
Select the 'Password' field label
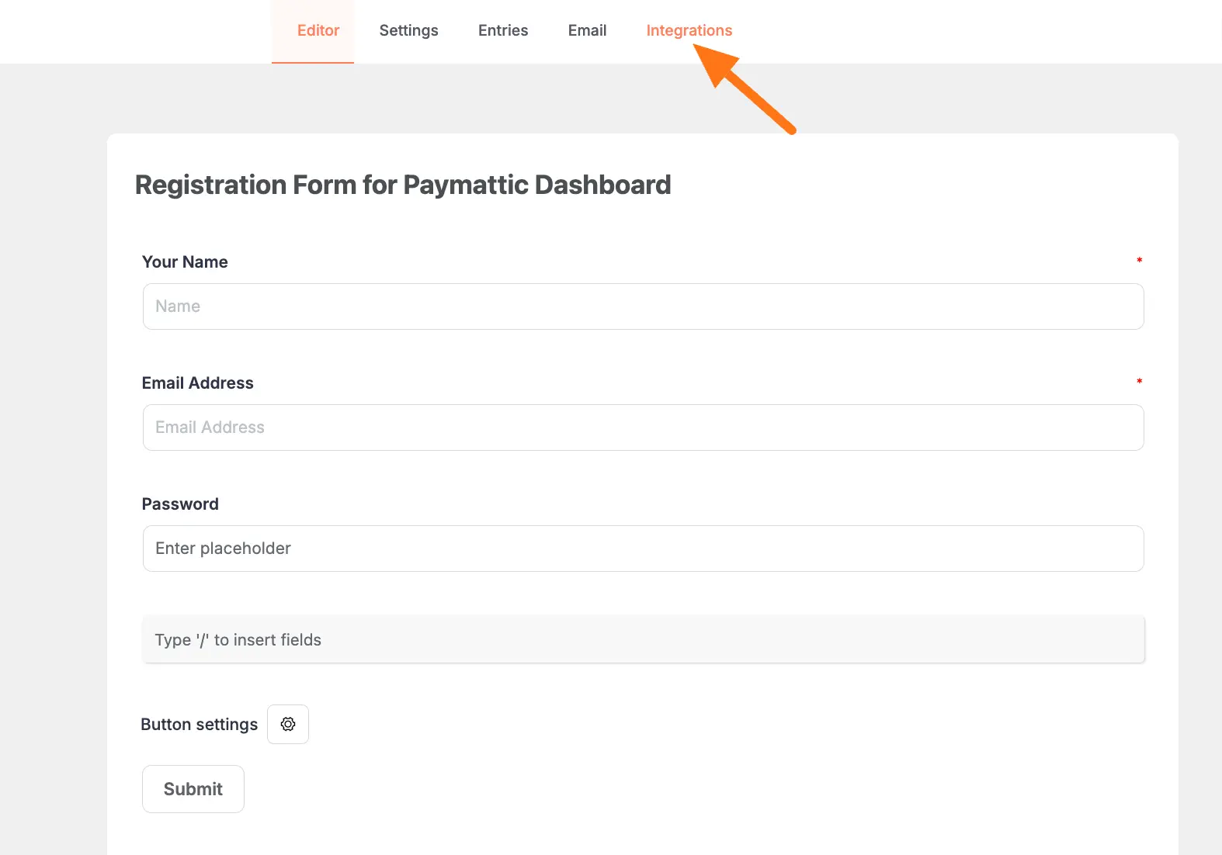coord(180,504)
